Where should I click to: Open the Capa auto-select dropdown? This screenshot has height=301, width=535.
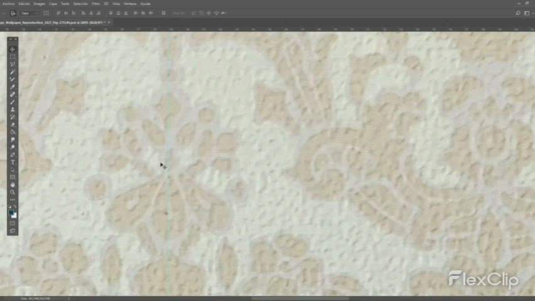pyautogui.click(x=28, y=13)
